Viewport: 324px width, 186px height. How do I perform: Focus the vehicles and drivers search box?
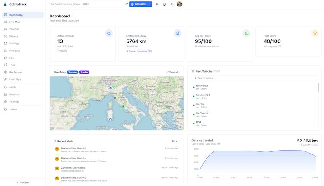tap(86, 4)
